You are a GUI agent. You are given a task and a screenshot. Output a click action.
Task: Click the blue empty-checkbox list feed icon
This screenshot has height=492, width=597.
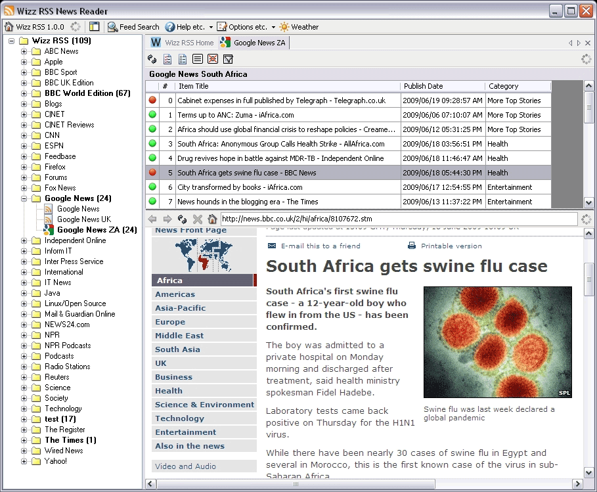[x=183, y=59]
